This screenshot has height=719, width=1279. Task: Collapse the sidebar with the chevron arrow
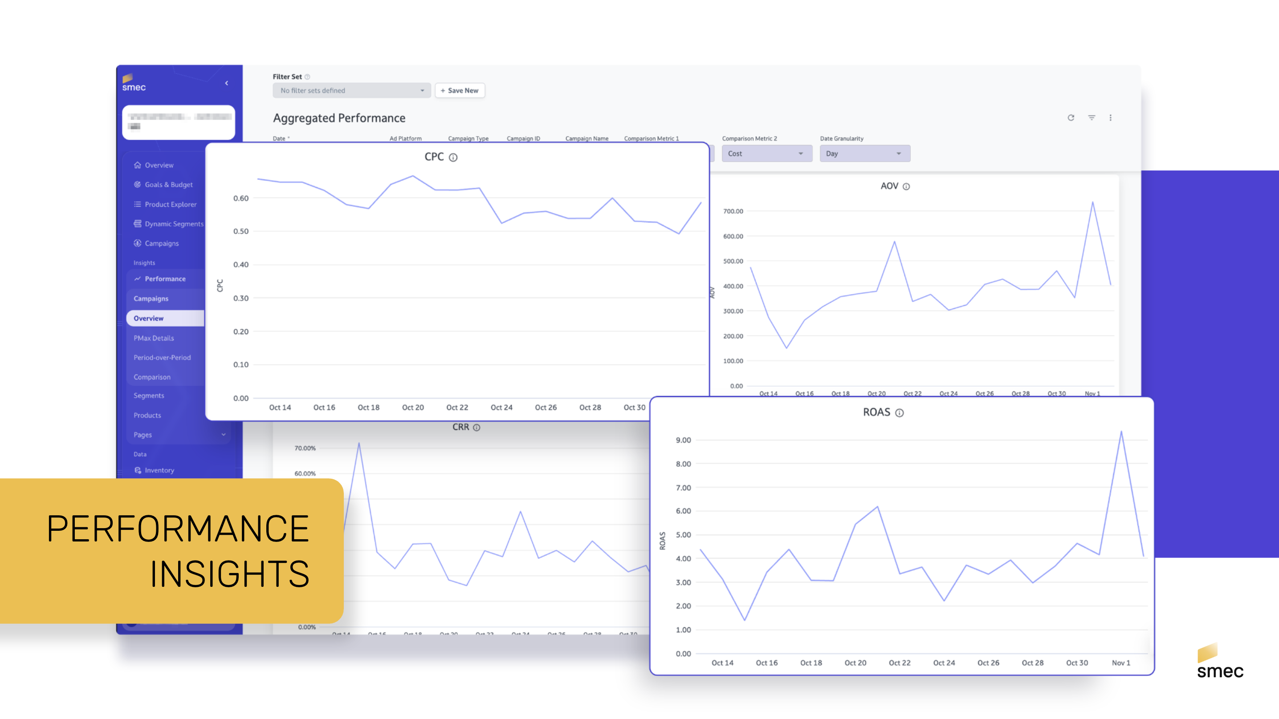pyautogui.click(x=226, y=83)
